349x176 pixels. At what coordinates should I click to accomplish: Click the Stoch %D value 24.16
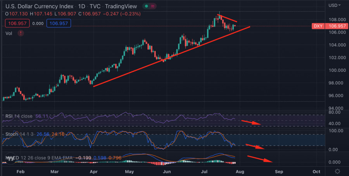coord(58,134)
